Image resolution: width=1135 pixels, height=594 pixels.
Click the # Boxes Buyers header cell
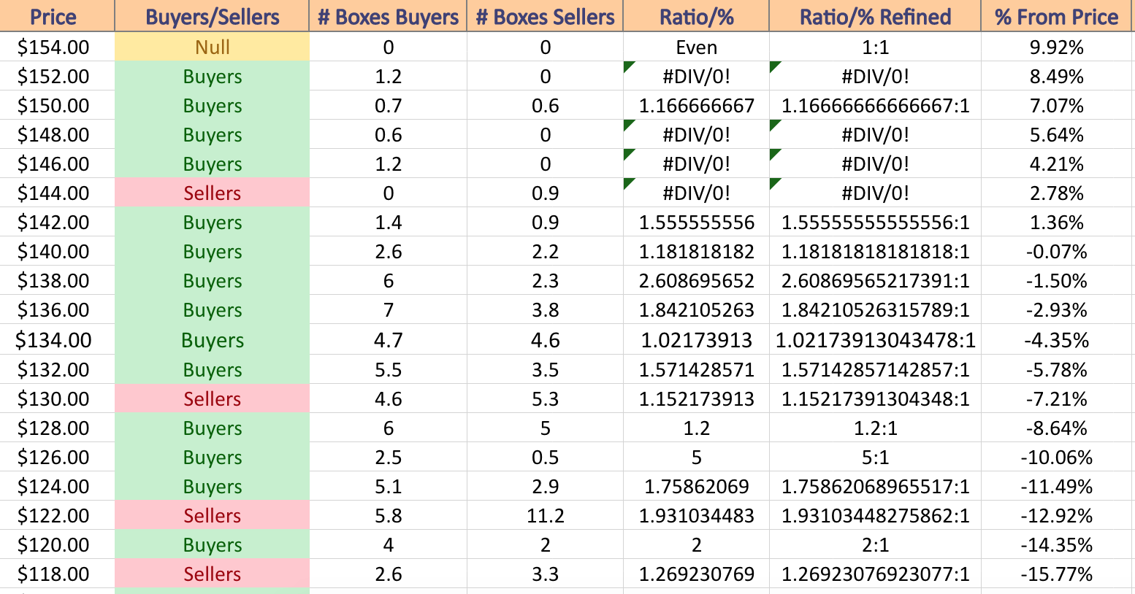tap(388, 15)
